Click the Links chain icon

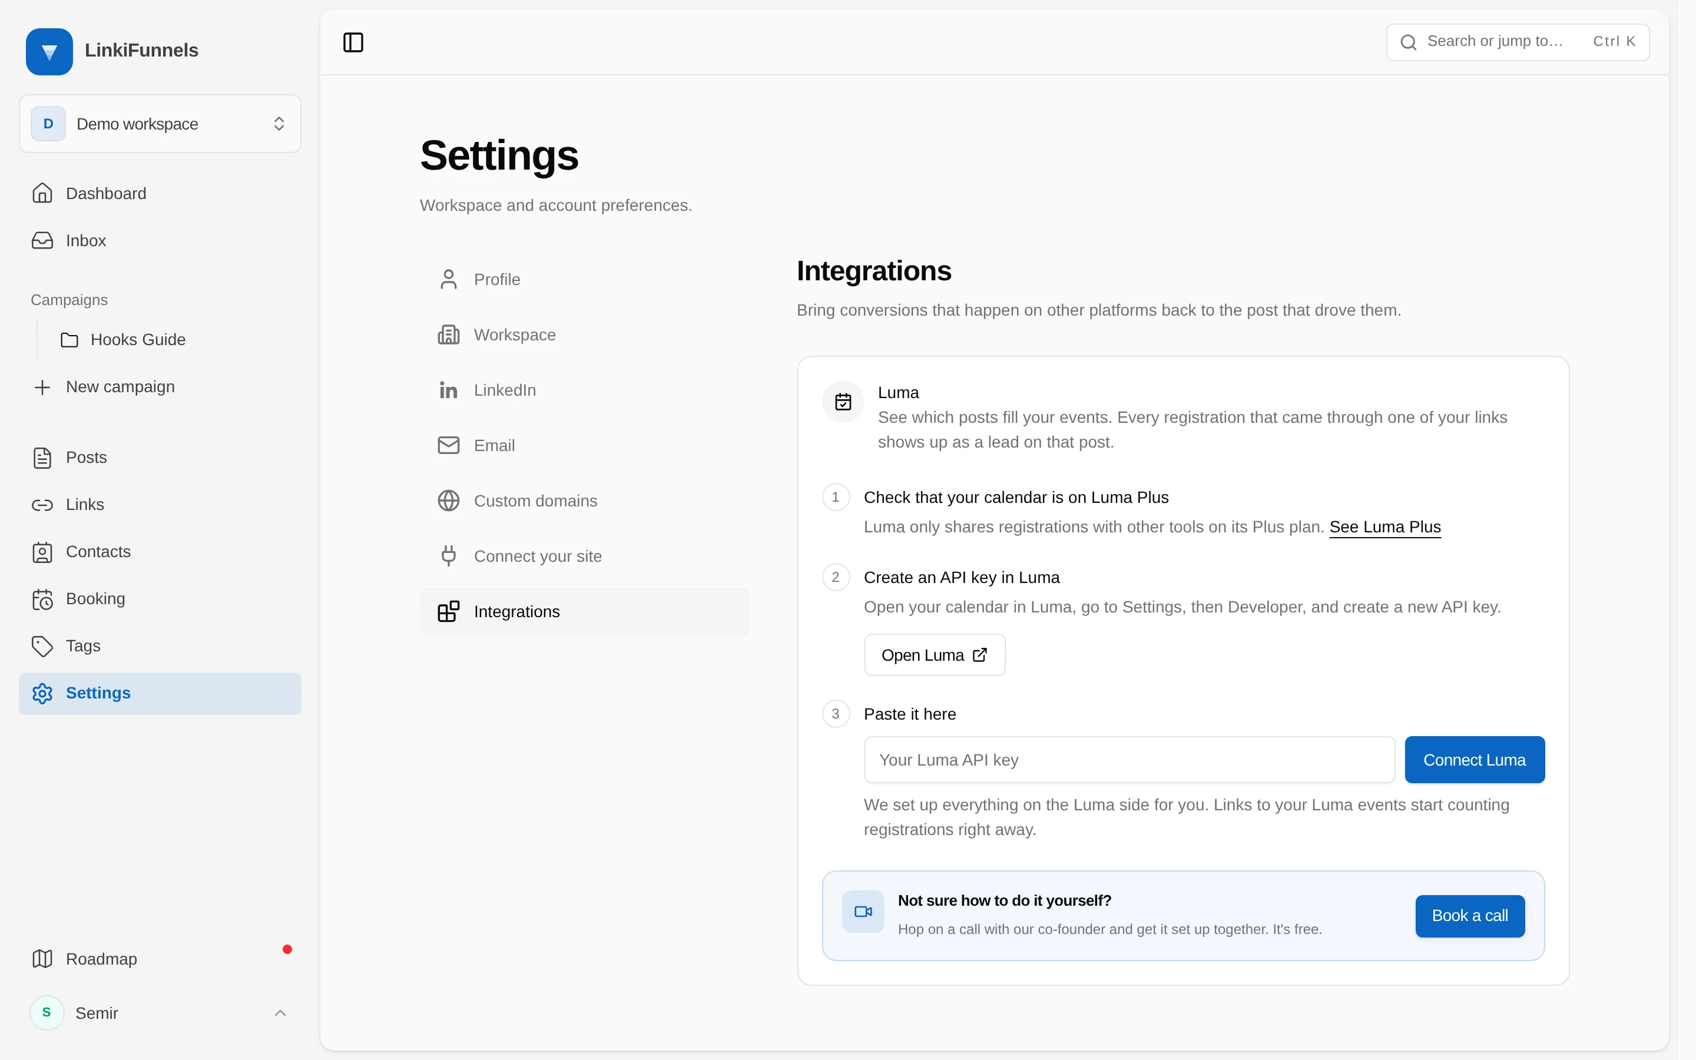click(x=42, y=505)
